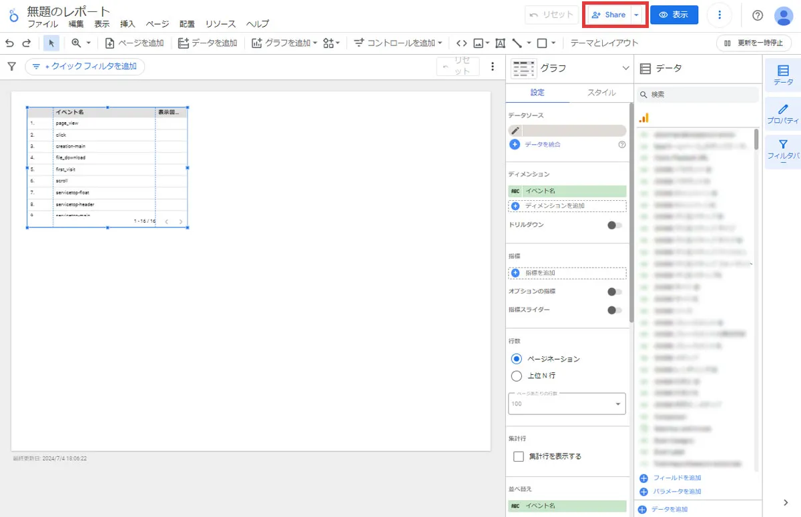Click クイック フィルタを追加 button
The width and height of the screenshot is (801, 517).
pos(85,66)
